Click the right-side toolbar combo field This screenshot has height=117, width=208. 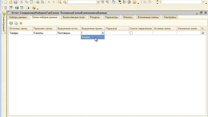click(181, 2)
